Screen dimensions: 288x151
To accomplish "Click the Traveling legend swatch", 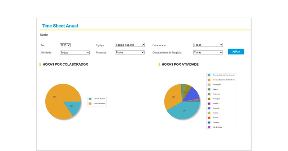I will click(209, 122).
